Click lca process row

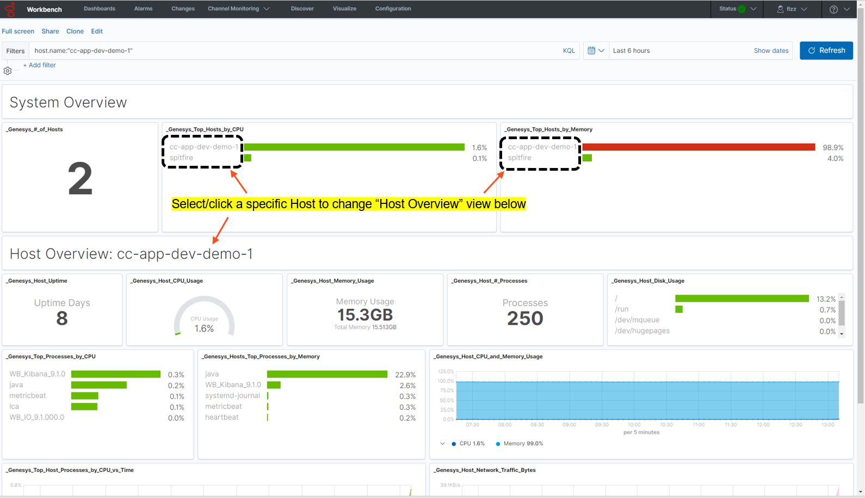(x=97, y=407)
